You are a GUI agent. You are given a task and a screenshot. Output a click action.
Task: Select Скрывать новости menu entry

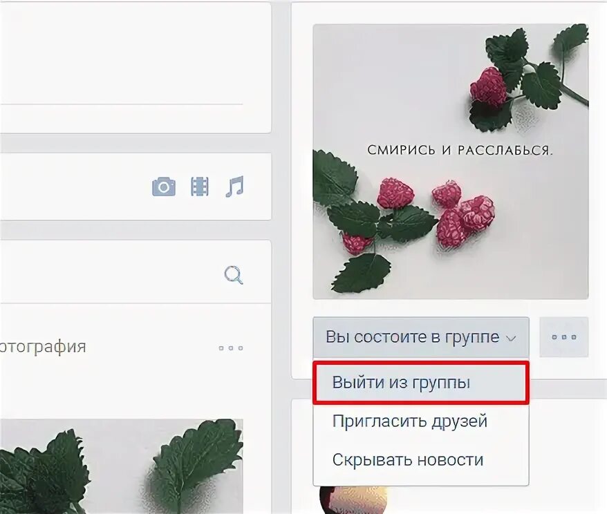(x=421, y=460)
